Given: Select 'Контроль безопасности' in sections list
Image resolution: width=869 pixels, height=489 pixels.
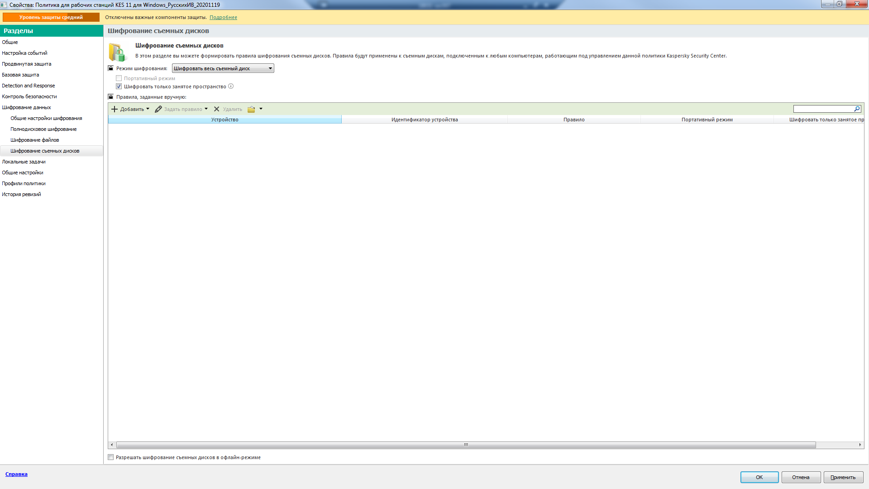Looking at the screenshot, I should 29,96.
